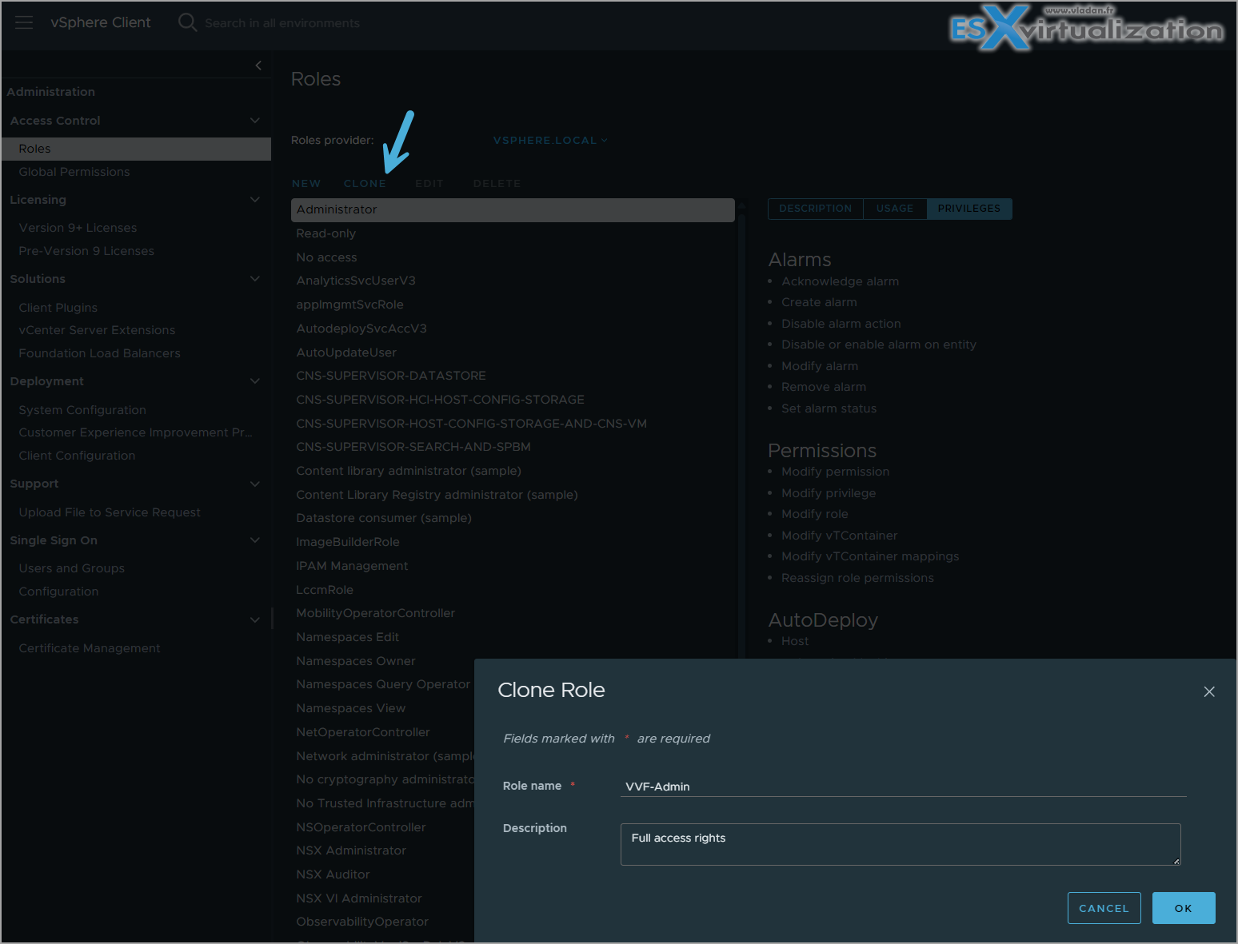Open the VSPHERE.LOCAL roles provider dropdown
The width and height of the screenshot is (1238, 944).
tap(550, 140)
